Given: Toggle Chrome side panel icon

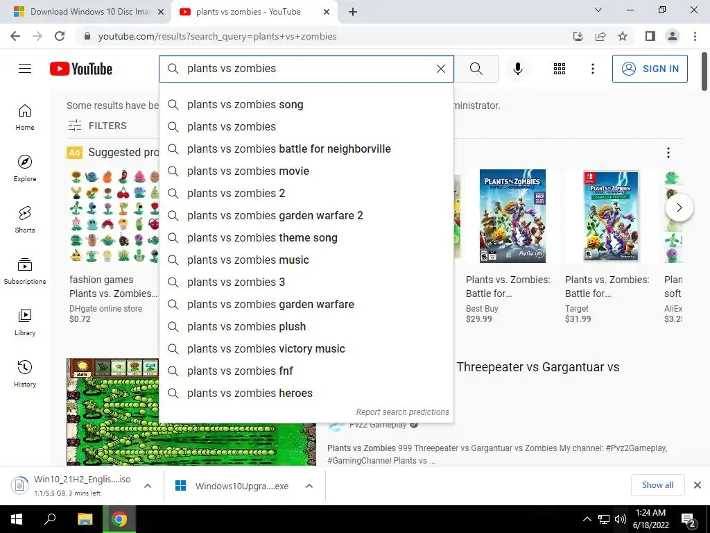Looking at the screenshot, I should [x=650, y=36].
